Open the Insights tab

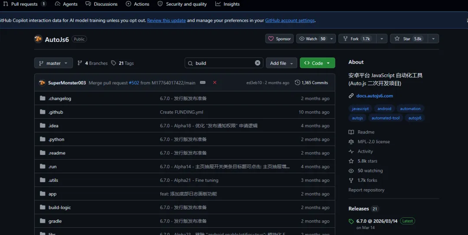coord(227,4)
